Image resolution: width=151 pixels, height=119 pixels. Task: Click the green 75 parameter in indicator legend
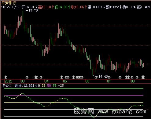54,86
